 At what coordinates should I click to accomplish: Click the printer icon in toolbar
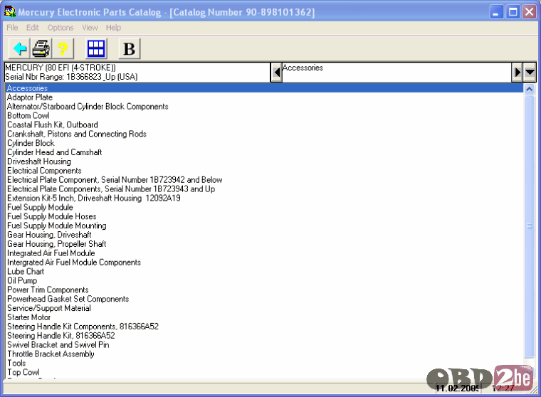point(41,48)
